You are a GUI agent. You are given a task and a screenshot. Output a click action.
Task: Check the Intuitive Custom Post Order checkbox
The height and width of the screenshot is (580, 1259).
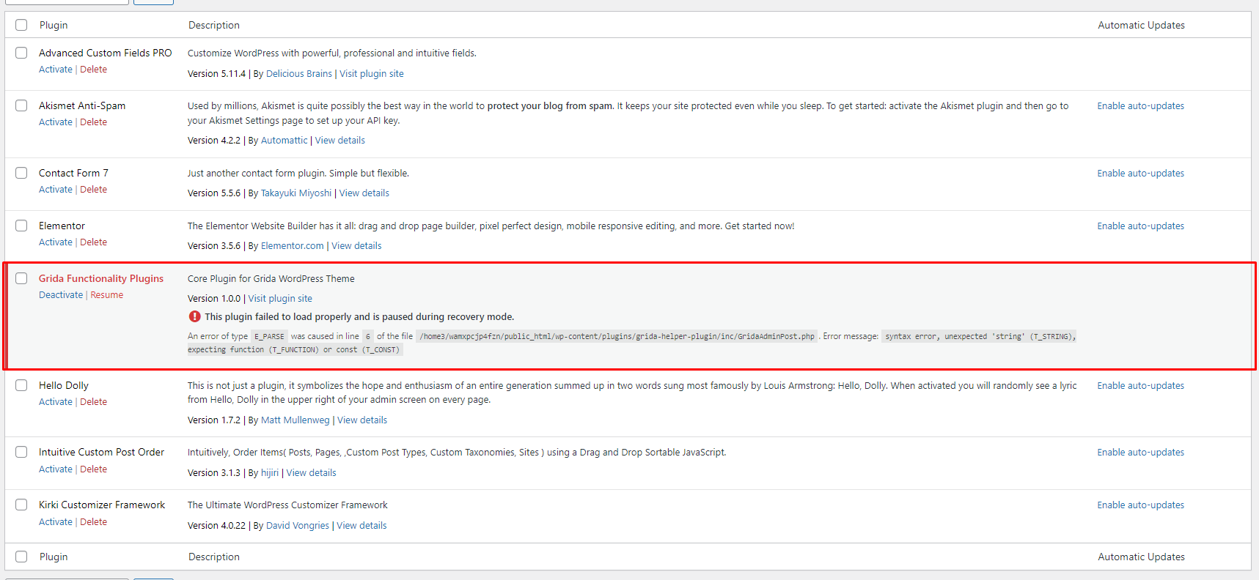tap(21, 452)
